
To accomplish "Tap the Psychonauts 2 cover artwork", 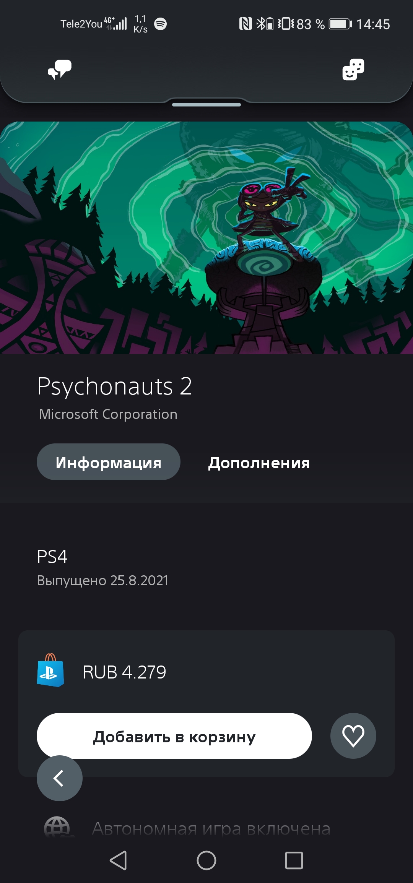I will tap(206, 237).
